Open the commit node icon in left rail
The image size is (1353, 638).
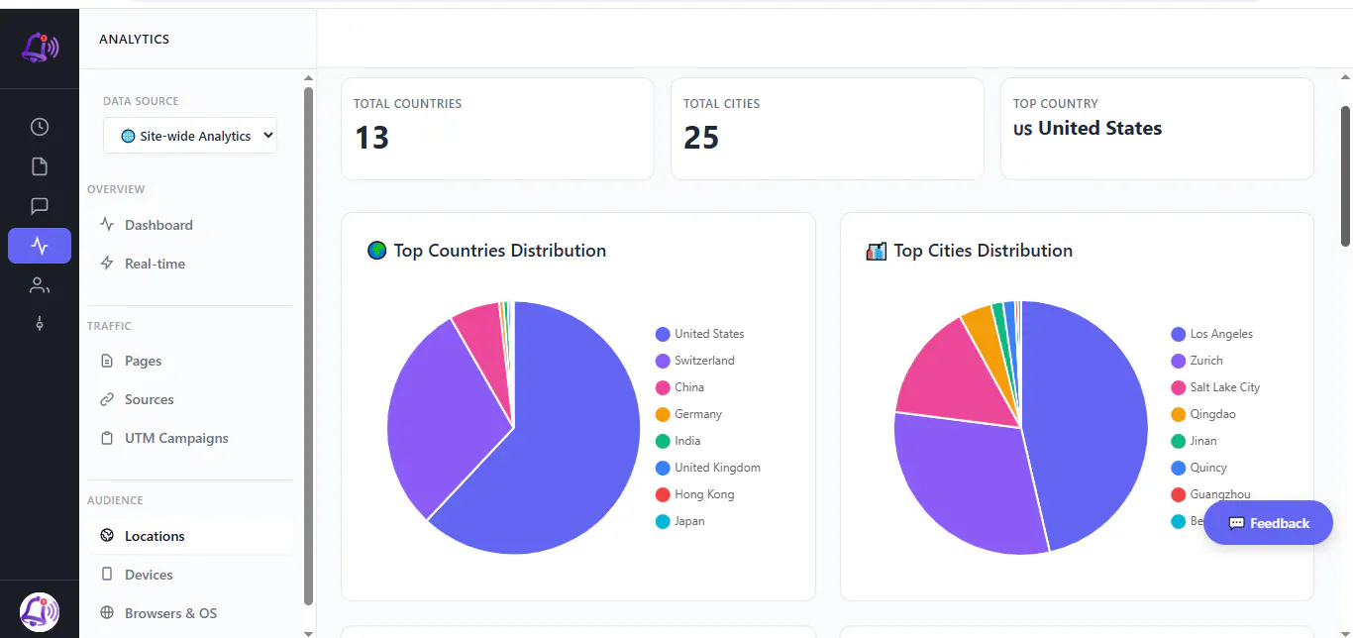pyautogui.click(x=40, y=324)
